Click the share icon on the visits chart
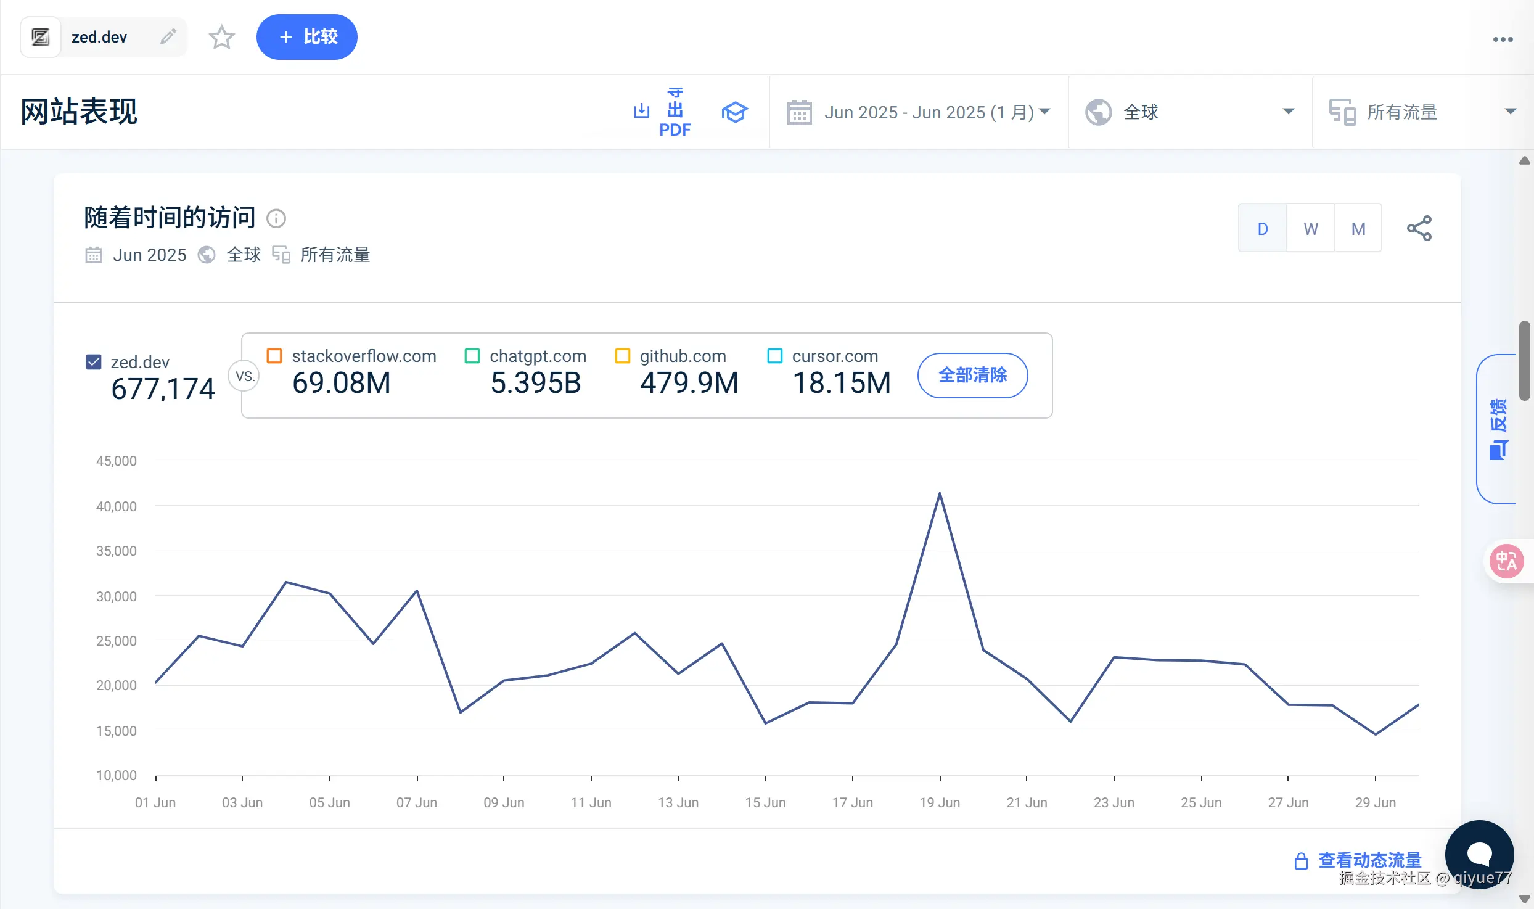Image resolution: width=1534 pixels, height=909 pixels. click(x=1419, y=228)
